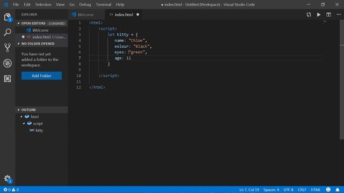Click the kitty variable icon in Outline
344x193 pixels.
pos(32,130)
